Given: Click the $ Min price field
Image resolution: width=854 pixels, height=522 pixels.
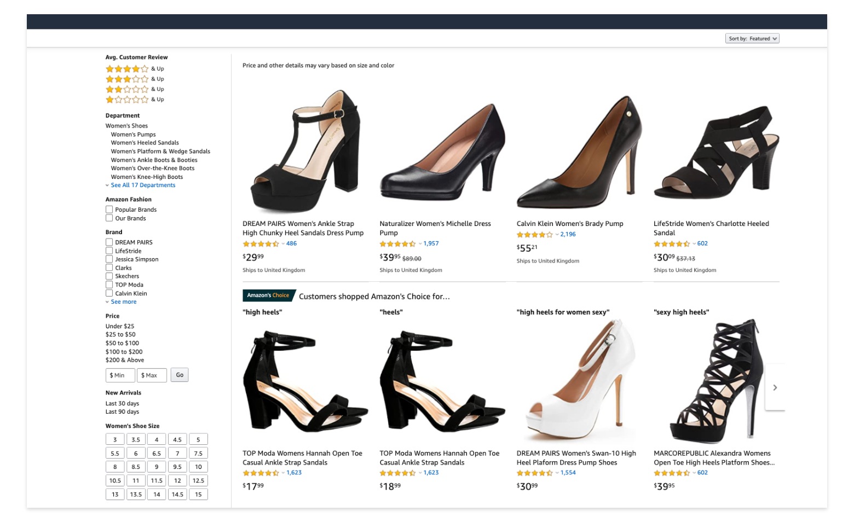Looking at the screenshot, I should [120, 375].
